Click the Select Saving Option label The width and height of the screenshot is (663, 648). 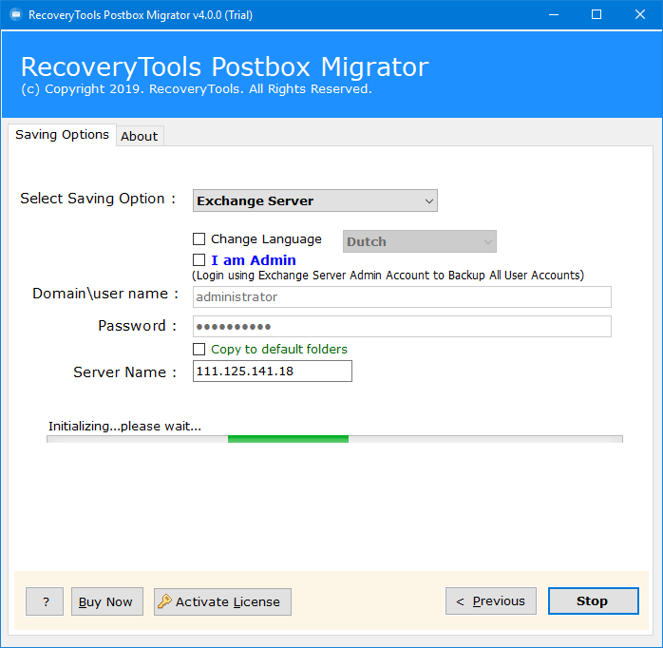click(98, 199)
